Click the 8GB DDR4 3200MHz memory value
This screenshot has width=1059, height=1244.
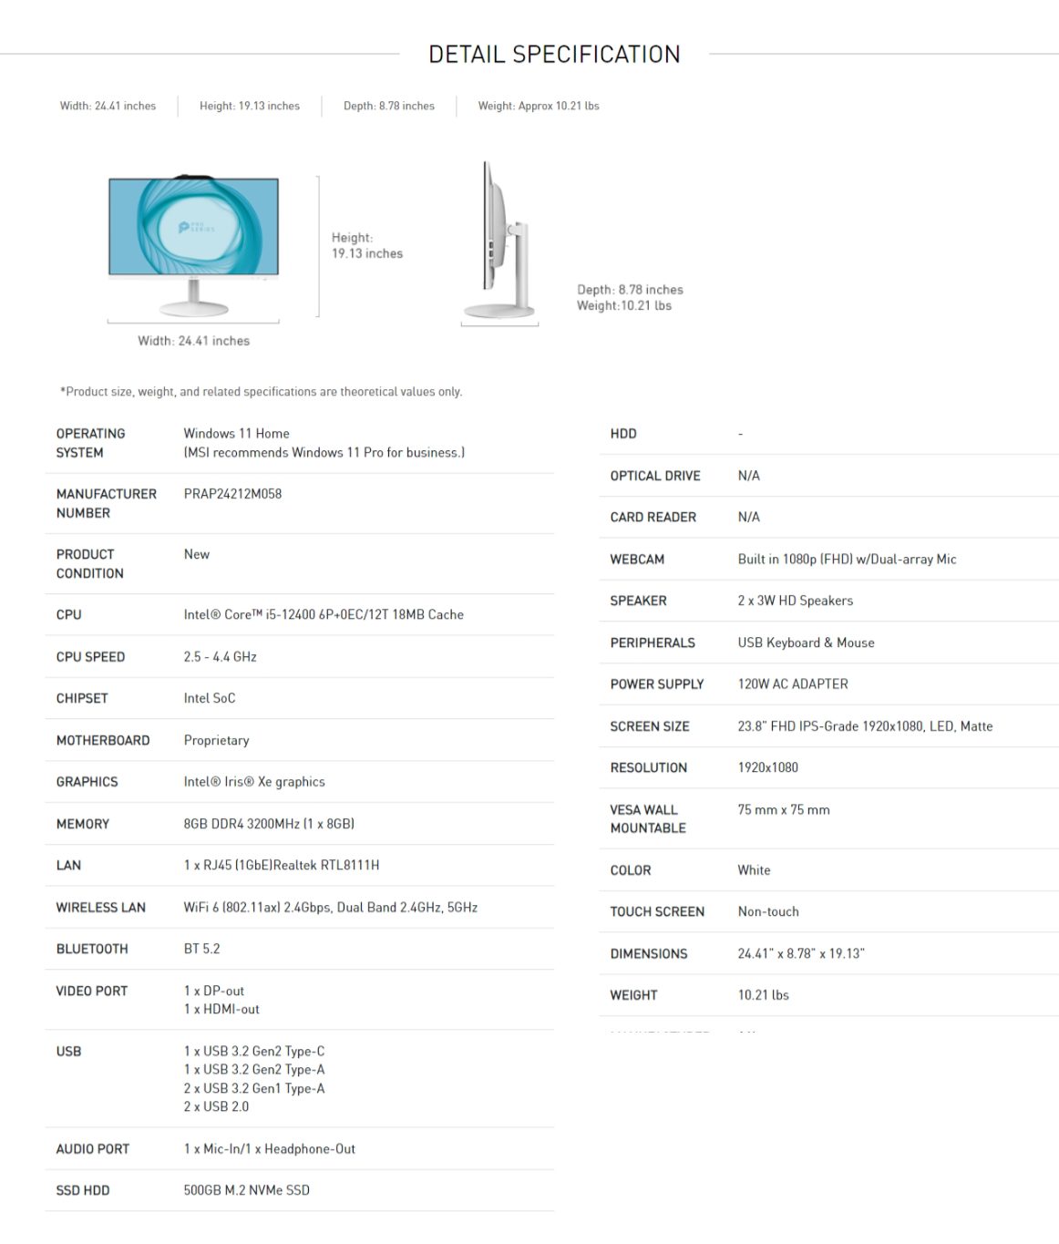tap(269, 824)
